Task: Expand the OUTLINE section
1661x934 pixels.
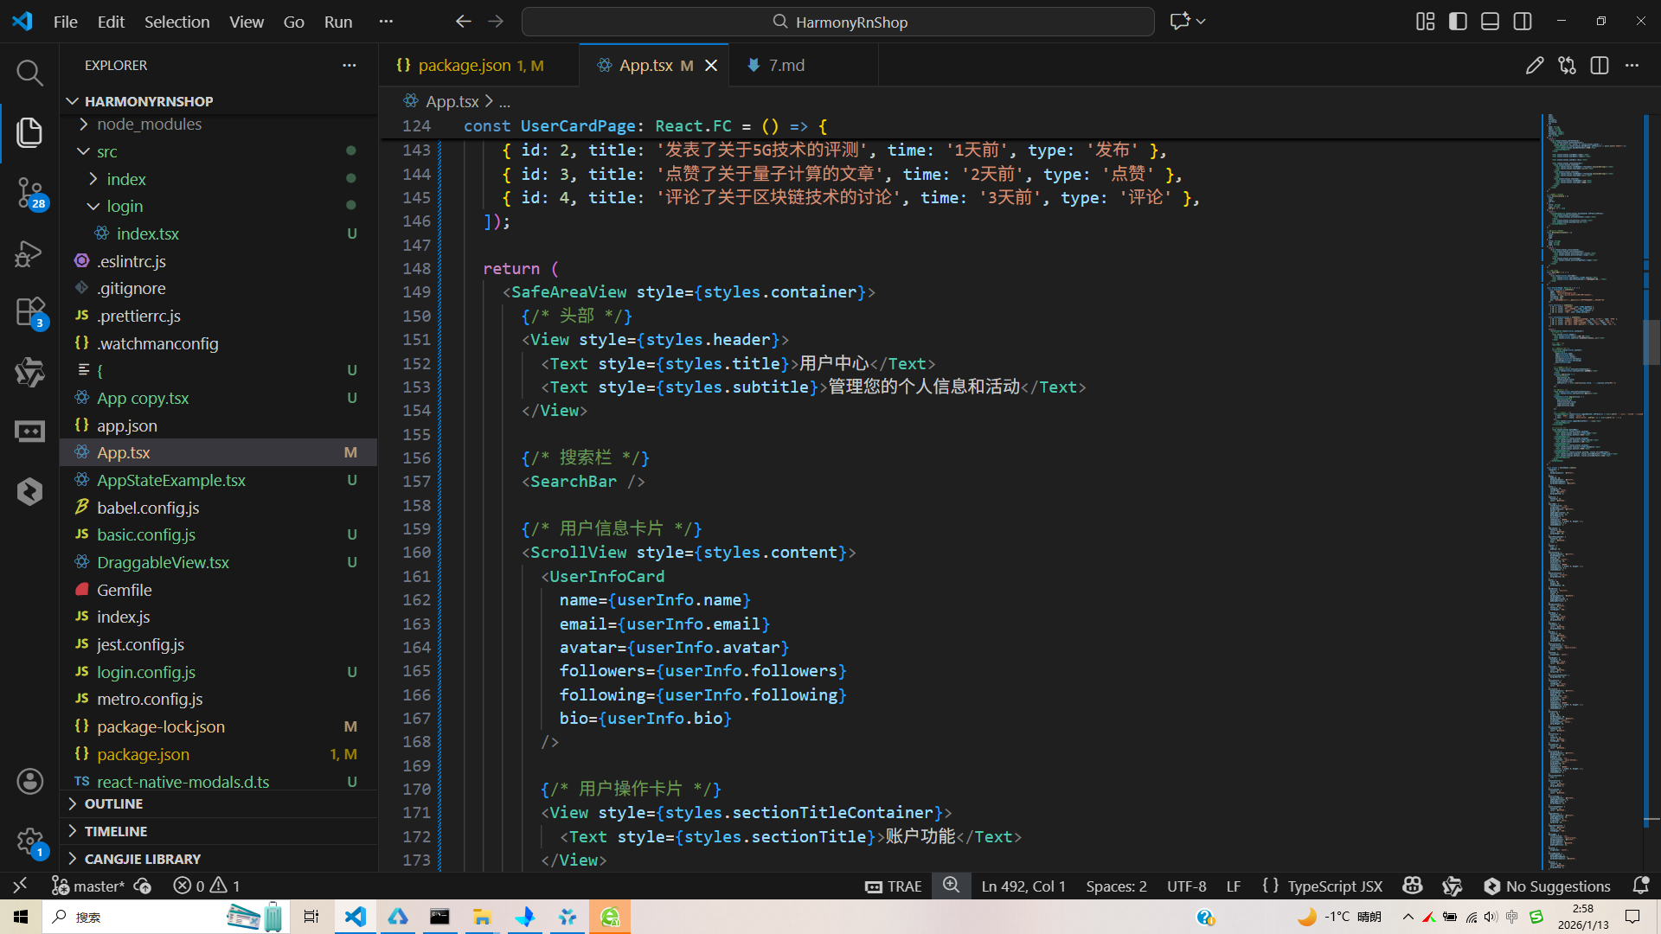Action: click(x=113, y=803)
